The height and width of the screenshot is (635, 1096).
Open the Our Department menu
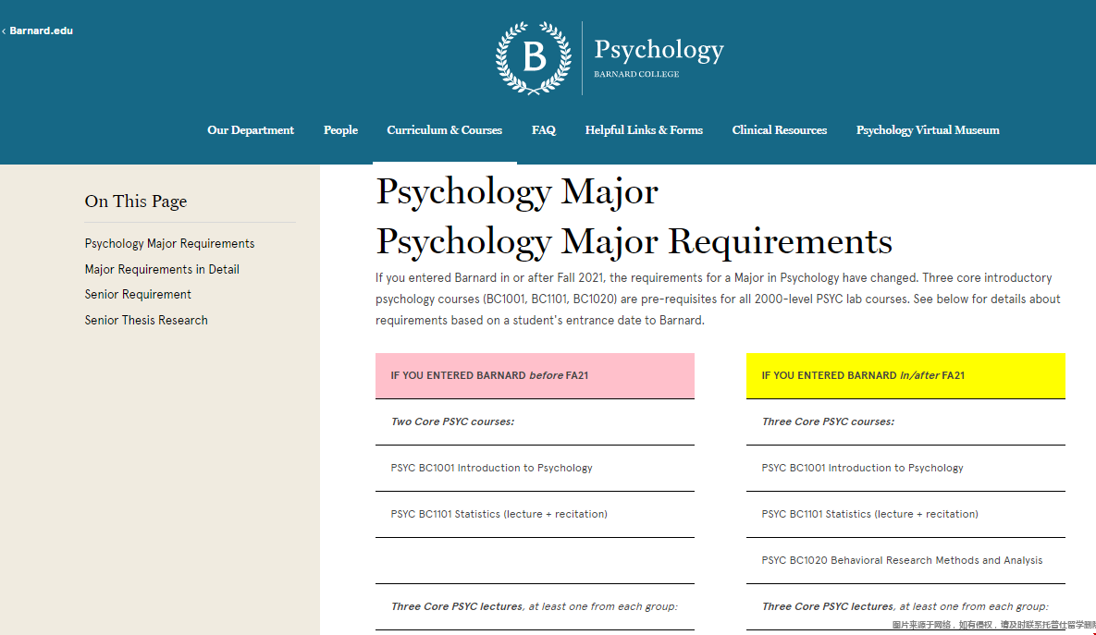coord(251,130)
